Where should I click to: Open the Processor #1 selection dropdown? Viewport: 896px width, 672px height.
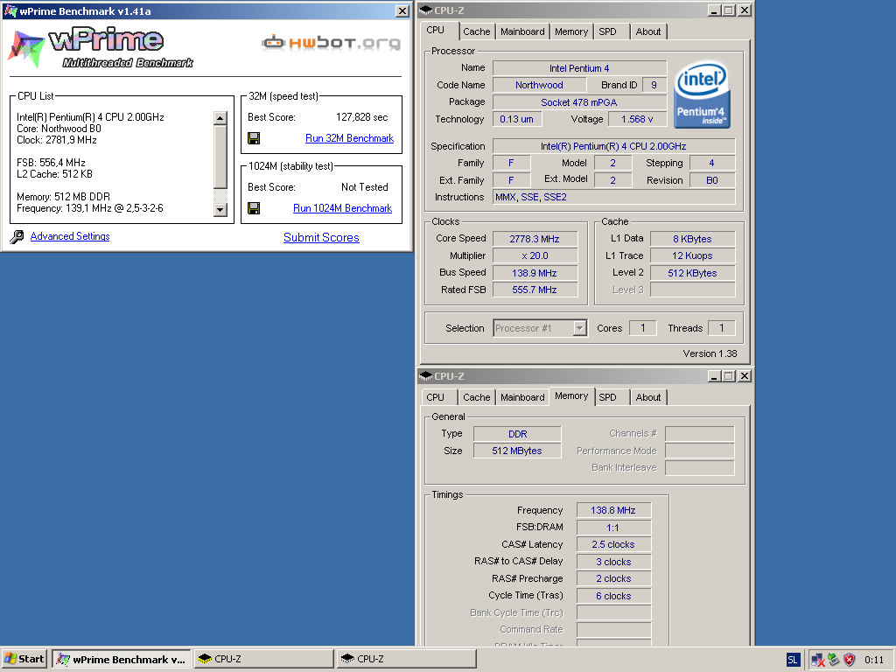(579, 328)
